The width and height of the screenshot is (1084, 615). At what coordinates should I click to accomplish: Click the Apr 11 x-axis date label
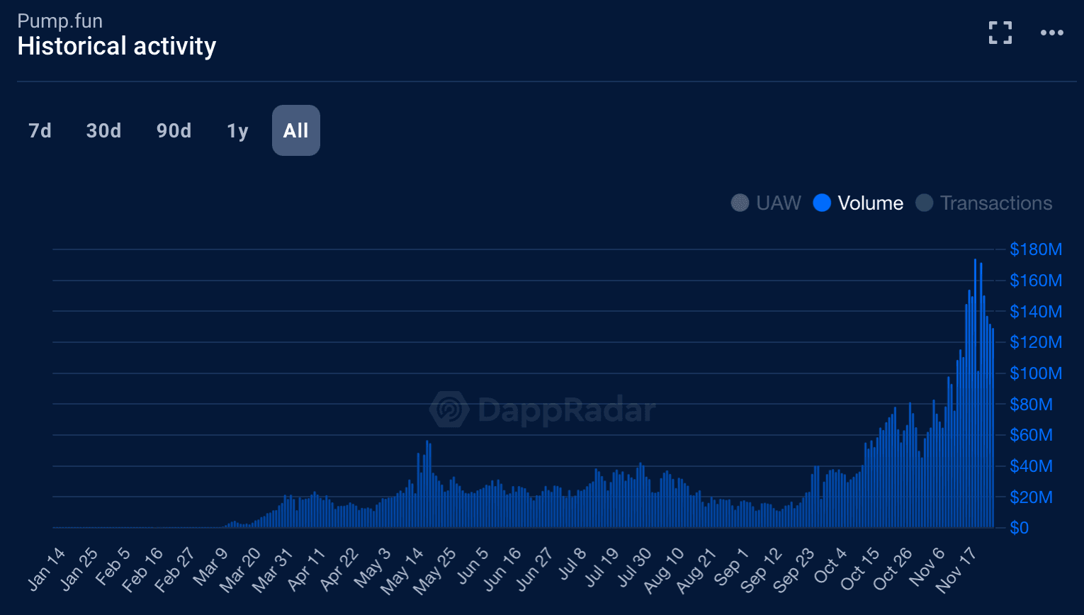point(307,569)
